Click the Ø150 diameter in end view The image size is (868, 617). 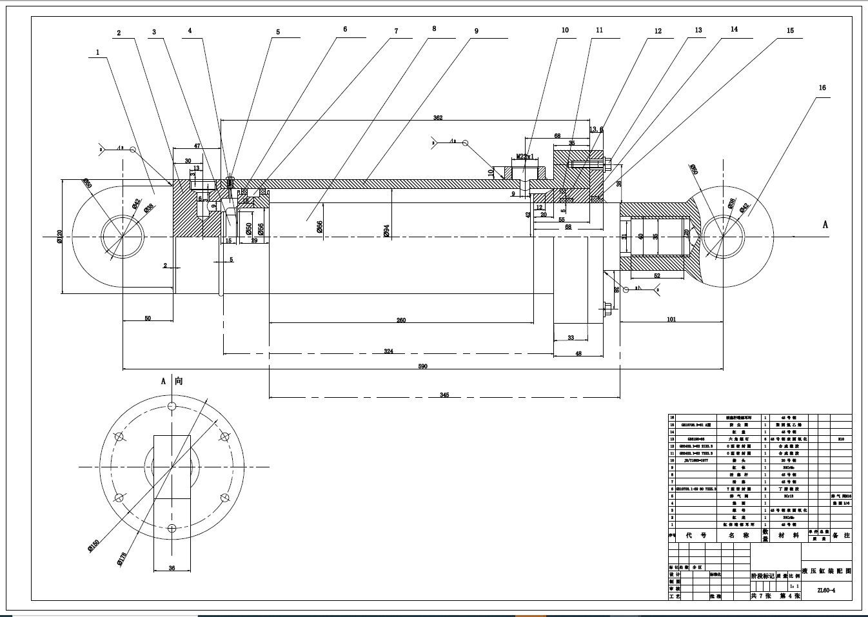click(94, 545)
